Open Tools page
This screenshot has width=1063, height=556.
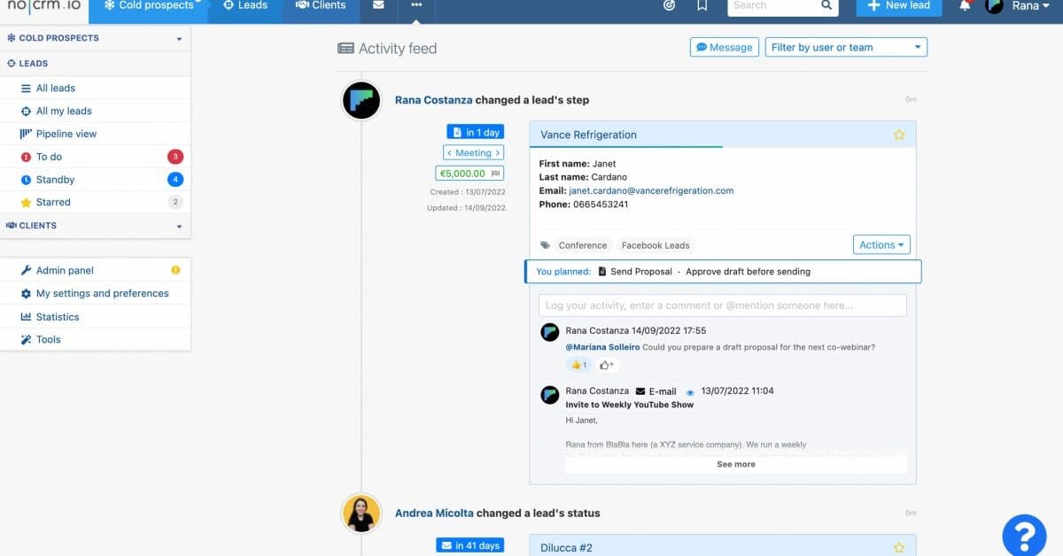pos(96,339)
